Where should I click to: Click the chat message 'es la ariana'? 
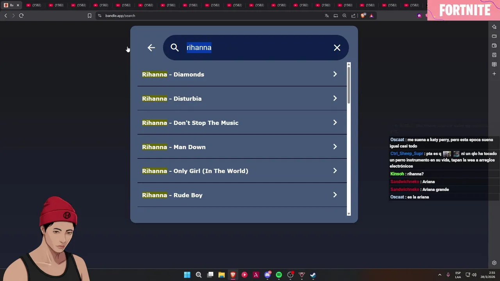click(x=418, y=197)
